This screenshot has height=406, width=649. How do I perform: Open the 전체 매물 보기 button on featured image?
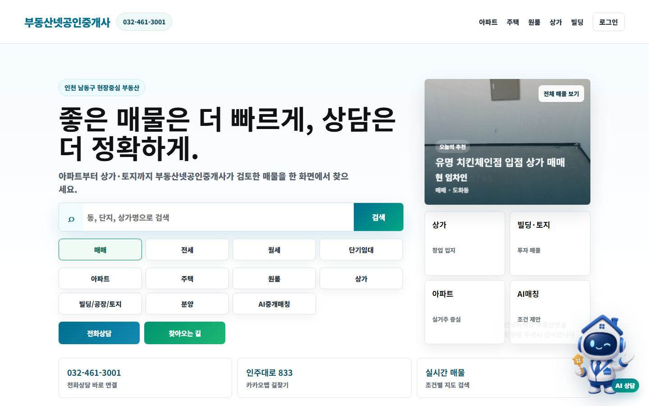tap(561, 93)
